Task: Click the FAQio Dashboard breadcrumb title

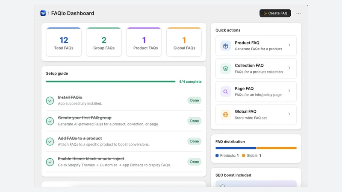Action: (73, 13)
